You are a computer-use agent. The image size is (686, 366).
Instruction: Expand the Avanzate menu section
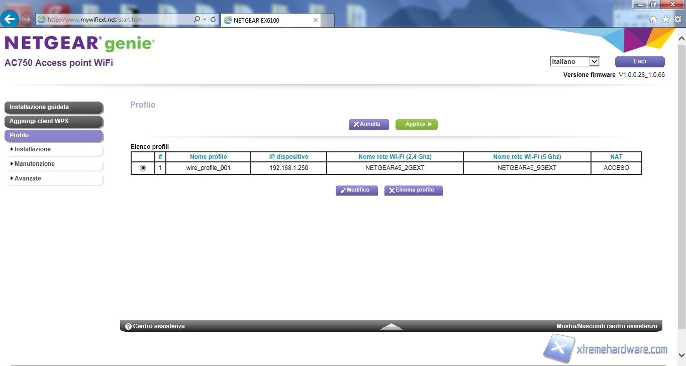[28, 178]
